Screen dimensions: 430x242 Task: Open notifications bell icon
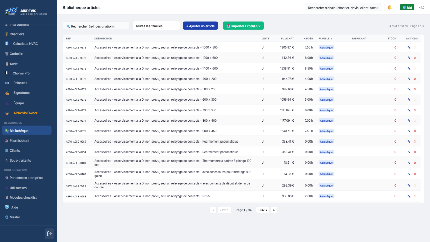point(389,7)
